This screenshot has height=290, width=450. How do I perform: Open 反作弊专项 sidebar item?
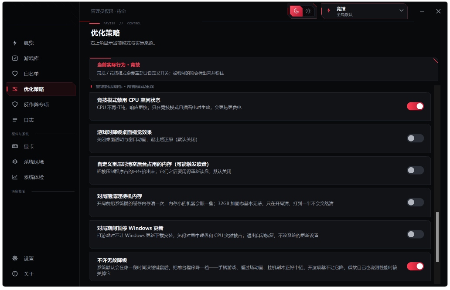[x=41, y=105]
